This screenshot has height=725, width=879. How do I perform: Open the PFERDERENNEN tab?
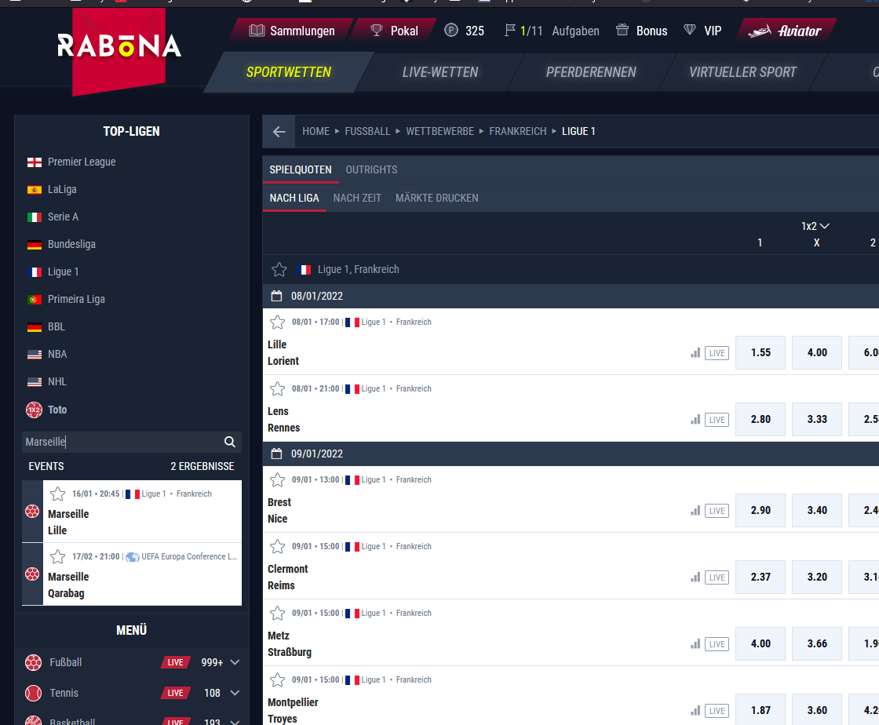tap(592, 72)
